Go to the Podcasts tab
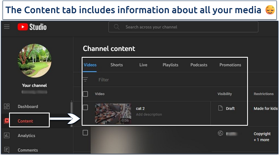Viewport: 279px width, 155px height. (199, 65)
